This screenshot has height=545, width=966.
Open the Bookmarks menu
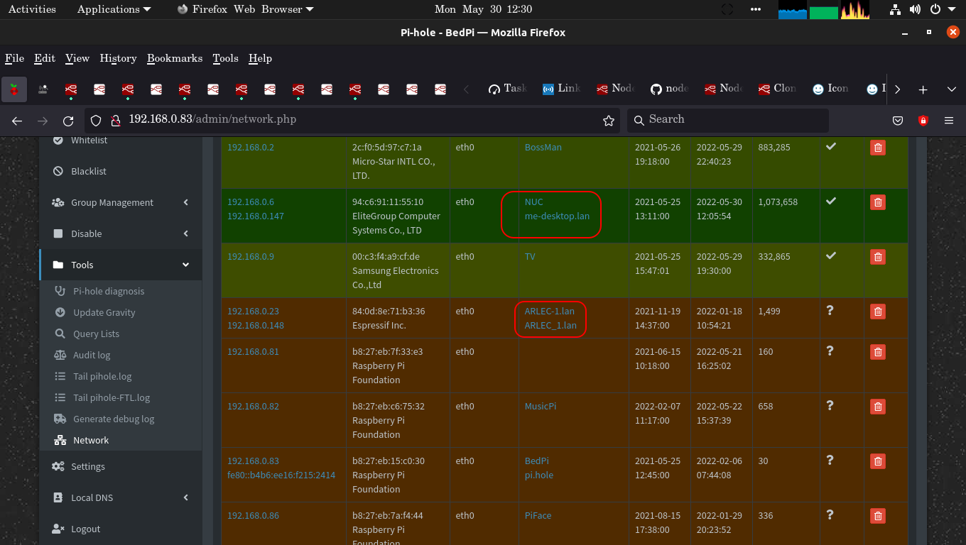click(175, 58)
